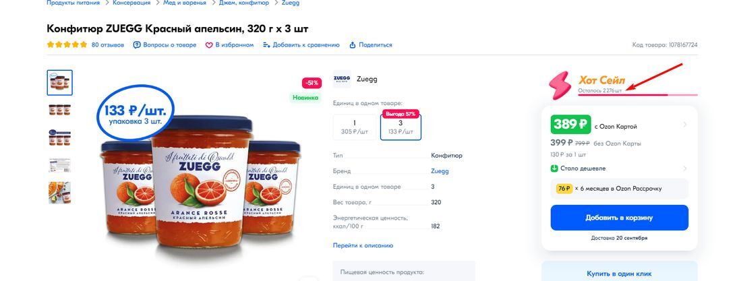The width and height of the screenshot is (735, 281).
Task: Click the heart icon for favorites
Action: click(209, 45)
